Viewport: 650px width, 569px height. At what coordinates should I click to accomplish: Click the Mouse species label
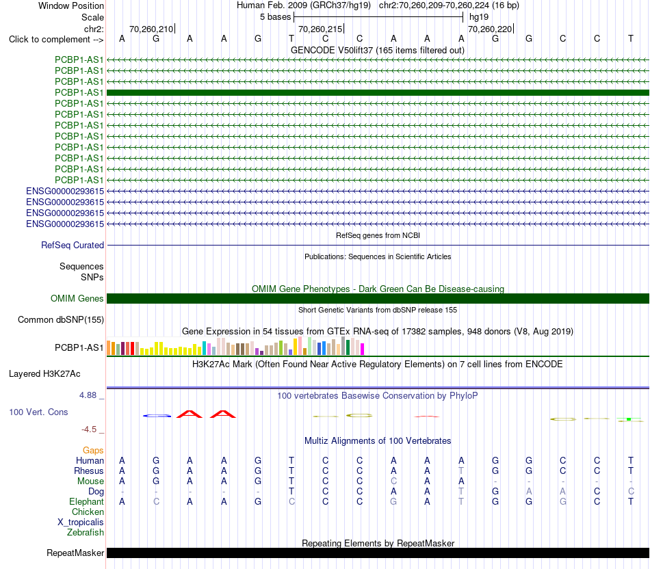point(90,481)
